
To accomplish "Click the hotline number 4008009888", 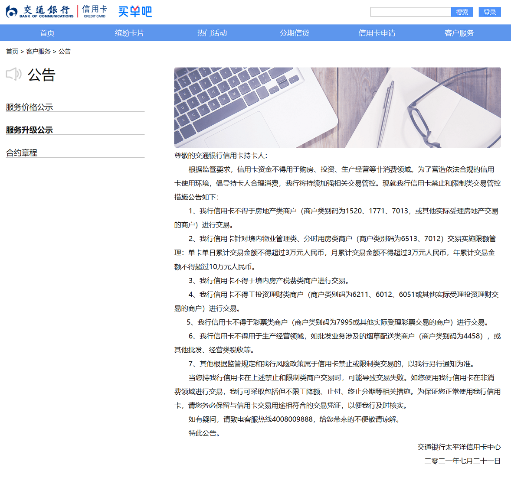I will 292,419.
